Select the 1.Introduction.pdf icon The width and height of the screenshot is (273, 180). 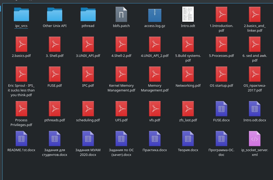(x=221, y=14)
